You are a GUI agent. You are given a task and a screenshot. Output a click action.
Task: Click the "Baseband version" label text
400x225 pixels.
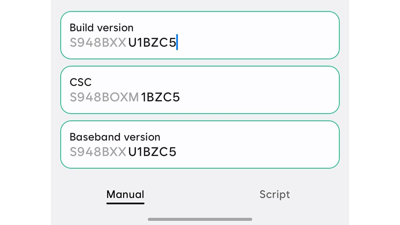(115, 137)
